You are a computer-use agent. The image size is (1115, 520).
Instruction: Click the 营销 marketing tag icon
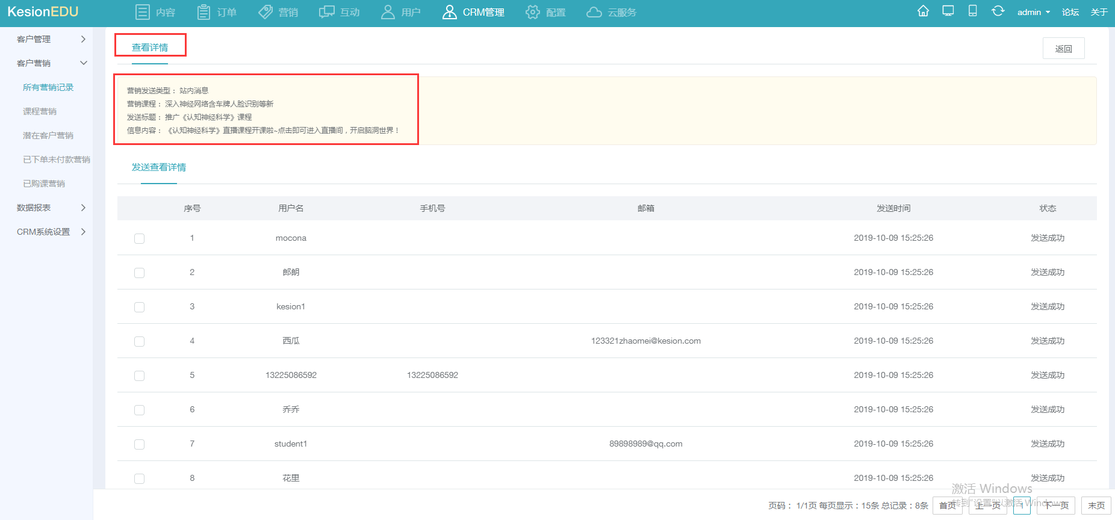(x=266, y=12)
